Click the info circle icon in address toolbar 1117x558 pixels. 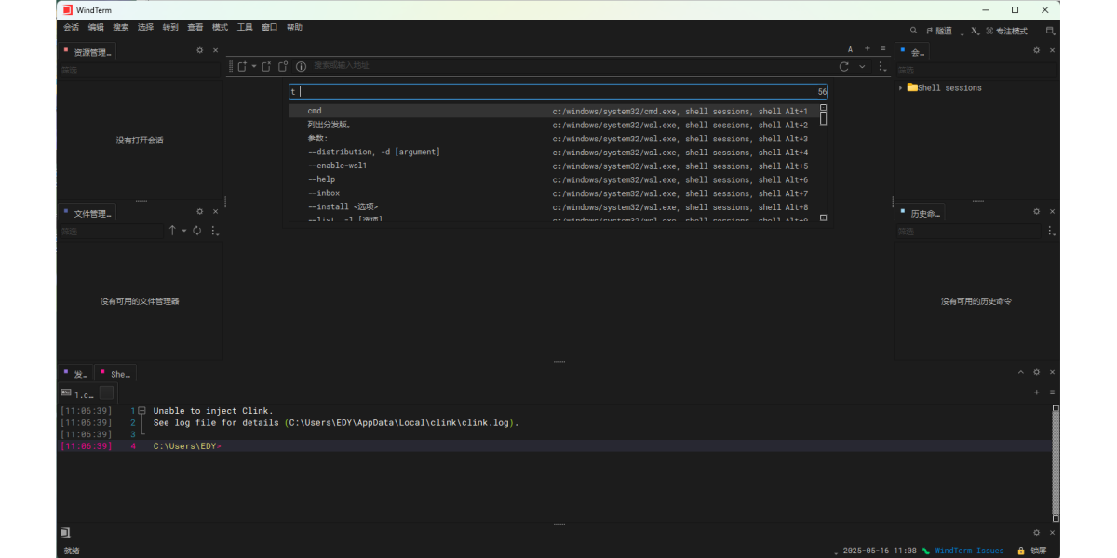point(301,66)
